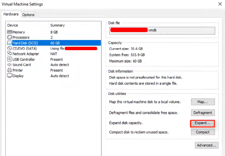The image size is (225, 156).
Task: Click the Processors chip icon
Action: click(x=10, y=38)
